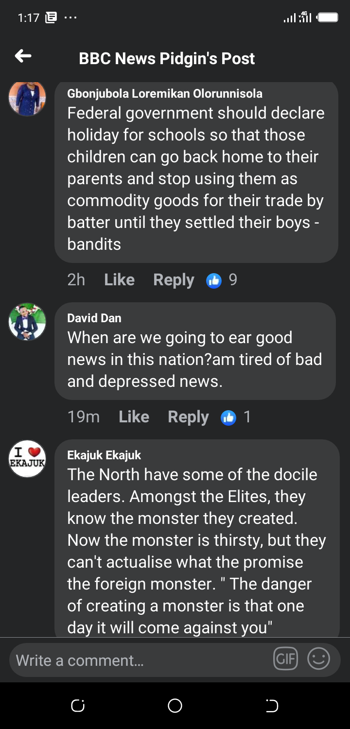The width and height of the screenshot is (350, 729).
Task: Open Gbonjubola's profile avatar
Action: point(28,99)
